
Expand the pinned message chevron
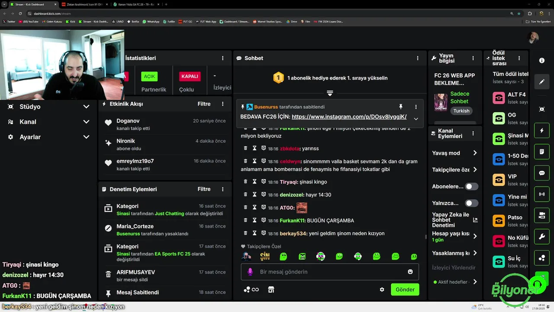pyautogui.click(x=416, y=119)
